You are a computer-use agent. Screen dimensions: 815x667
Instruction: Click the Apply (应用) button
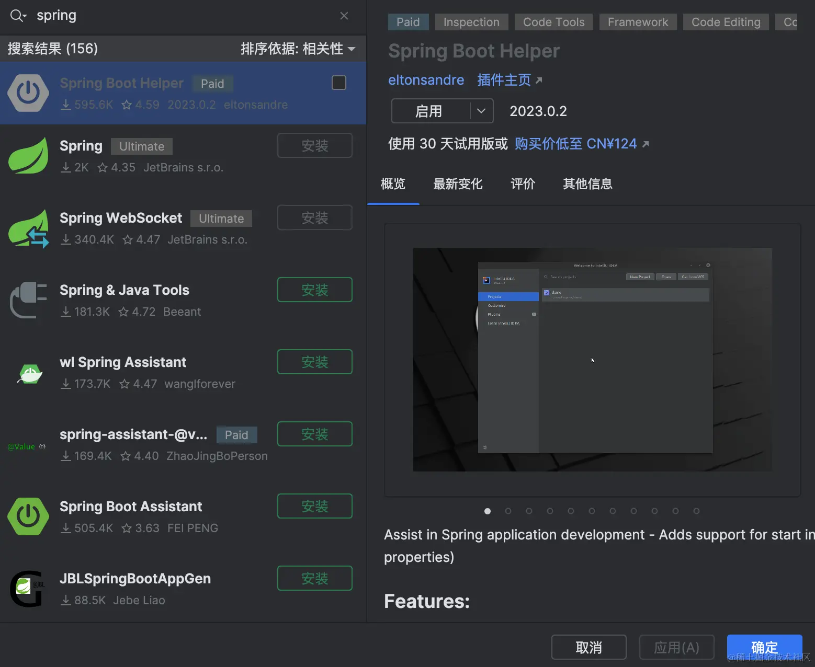pos(677,647)
